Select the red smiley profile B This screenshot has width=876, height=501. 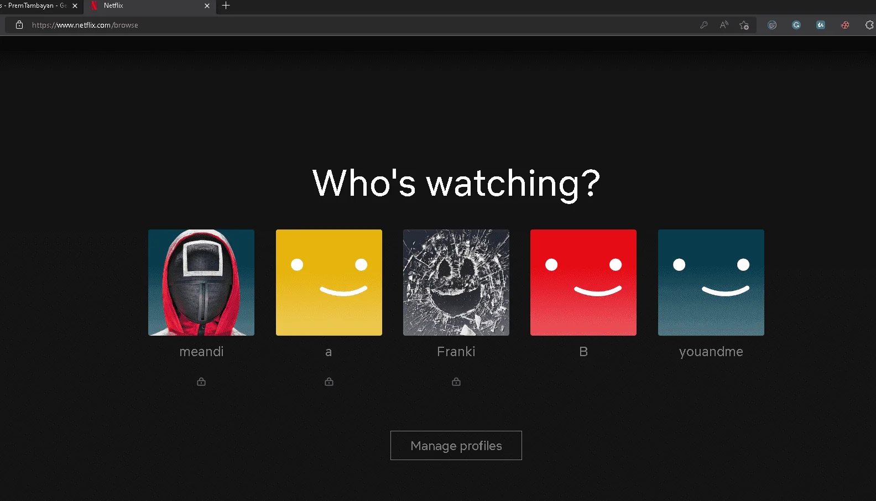coord(583,283)
